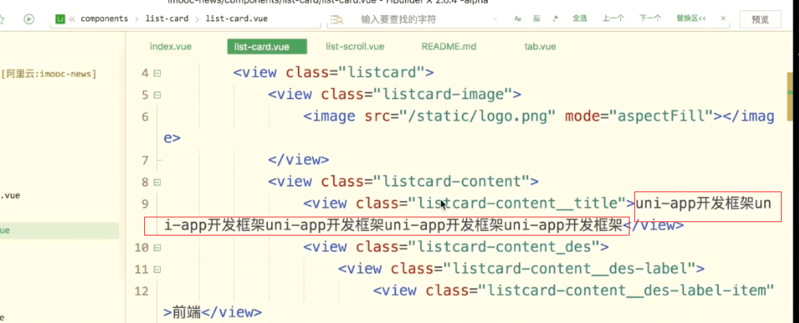Select the highlighted file row in sidebar
This screenshot has height=323, width=799.
(60, 230)
